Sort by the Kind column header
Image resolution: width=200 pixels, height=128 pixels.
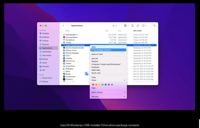point(120,31)
